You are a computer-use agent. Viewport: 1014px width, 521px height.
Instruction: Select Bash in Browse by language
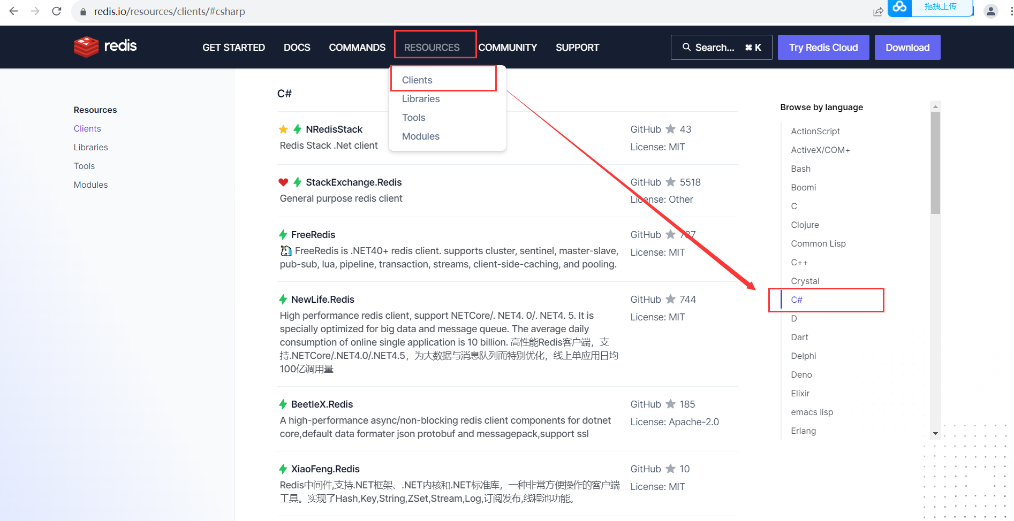pos(801,168)
